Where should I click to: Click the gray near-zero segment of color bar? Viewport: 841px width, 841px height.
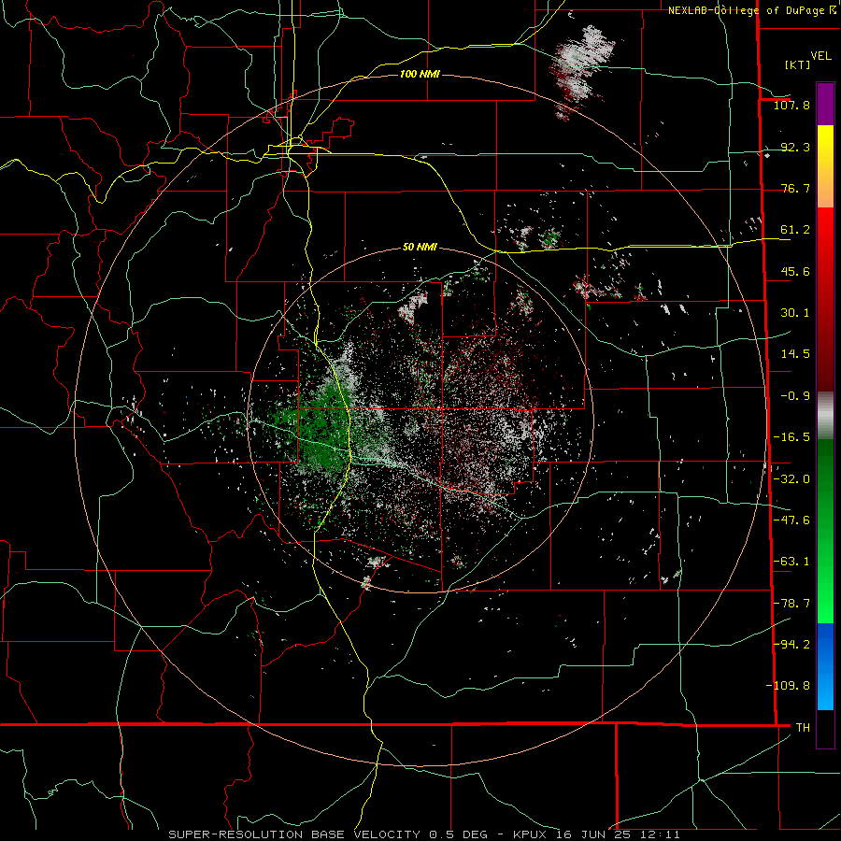click(x=825, y=416)
